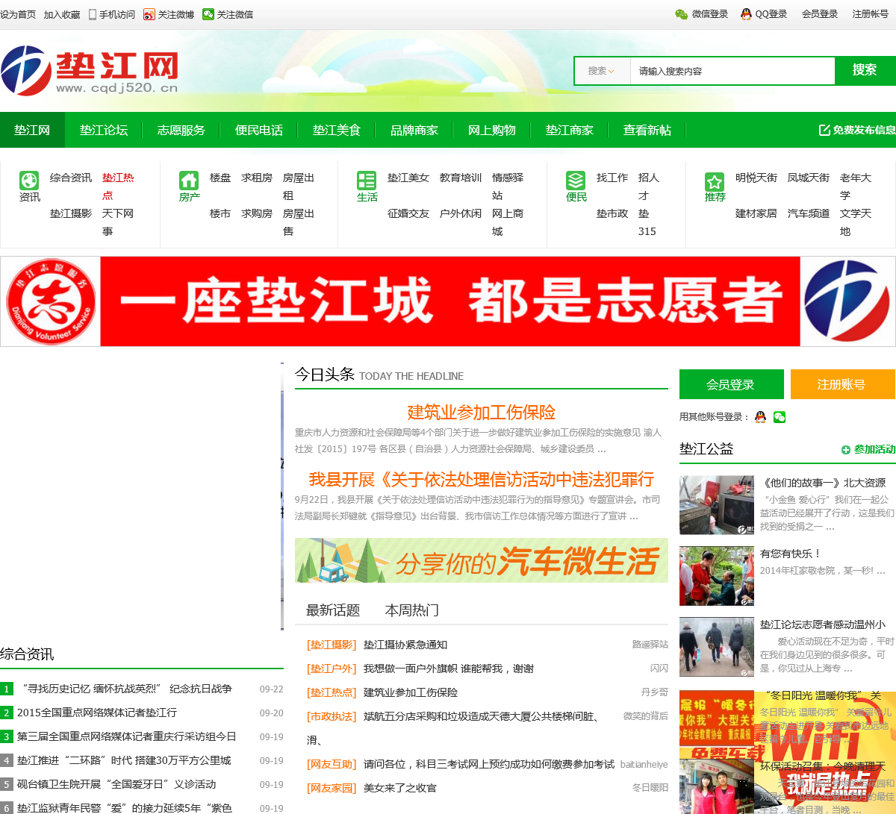
Task: Open topic 垫江摄协紧急通知
Action: [405, 645]
